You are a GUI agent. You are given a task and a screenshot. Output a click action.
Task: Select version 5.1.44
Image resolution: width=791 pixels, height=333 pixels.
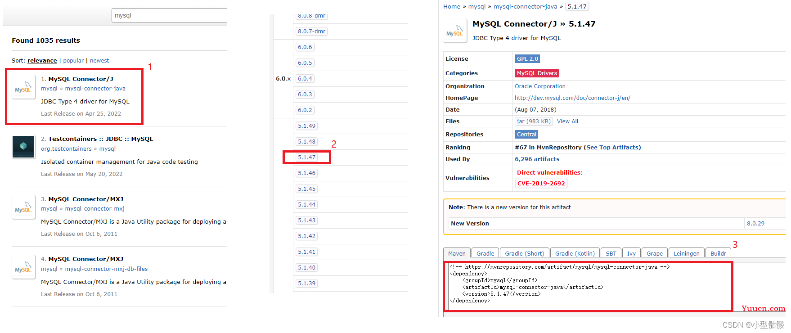307,205
